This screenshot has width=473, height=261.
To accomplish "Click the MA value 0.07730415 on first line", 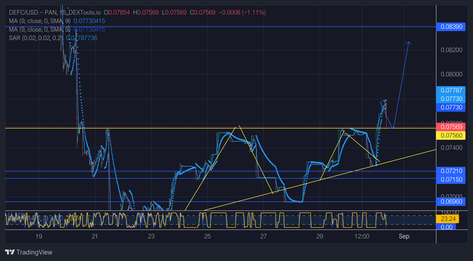I will coord(89,21).
